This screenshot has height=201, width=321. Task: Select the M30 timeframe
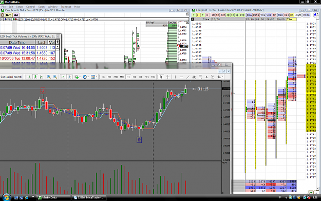[x=122, y=77]
